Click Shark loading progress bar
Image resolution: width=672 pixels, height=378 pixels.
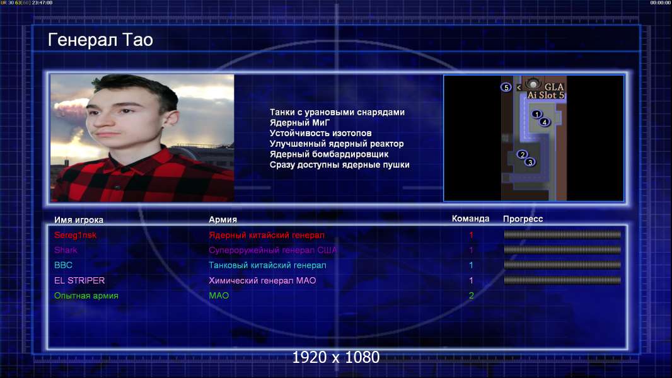(x=562, y=249)
